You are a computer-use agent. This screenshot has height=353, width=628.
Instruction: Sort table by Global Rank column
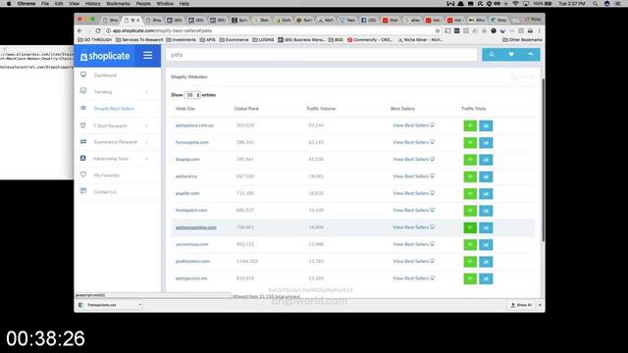tap(246, 109)
